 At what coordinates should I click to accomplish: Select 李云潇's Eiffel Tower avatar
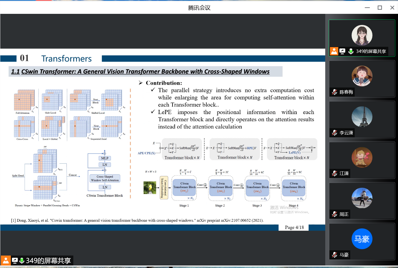click(362, 117)
